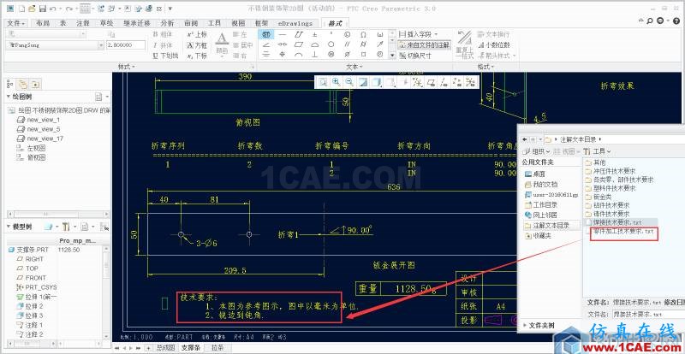685x354 pixels.
Task: Select the zoom-in magnifier in graphics toolbar
Action: point(336,81)
